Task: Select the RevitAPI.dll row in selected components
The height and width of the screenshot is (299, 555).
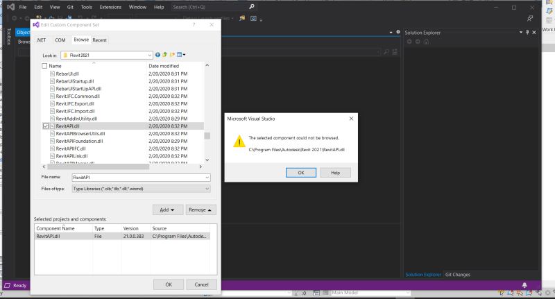Action: point(122,236)
